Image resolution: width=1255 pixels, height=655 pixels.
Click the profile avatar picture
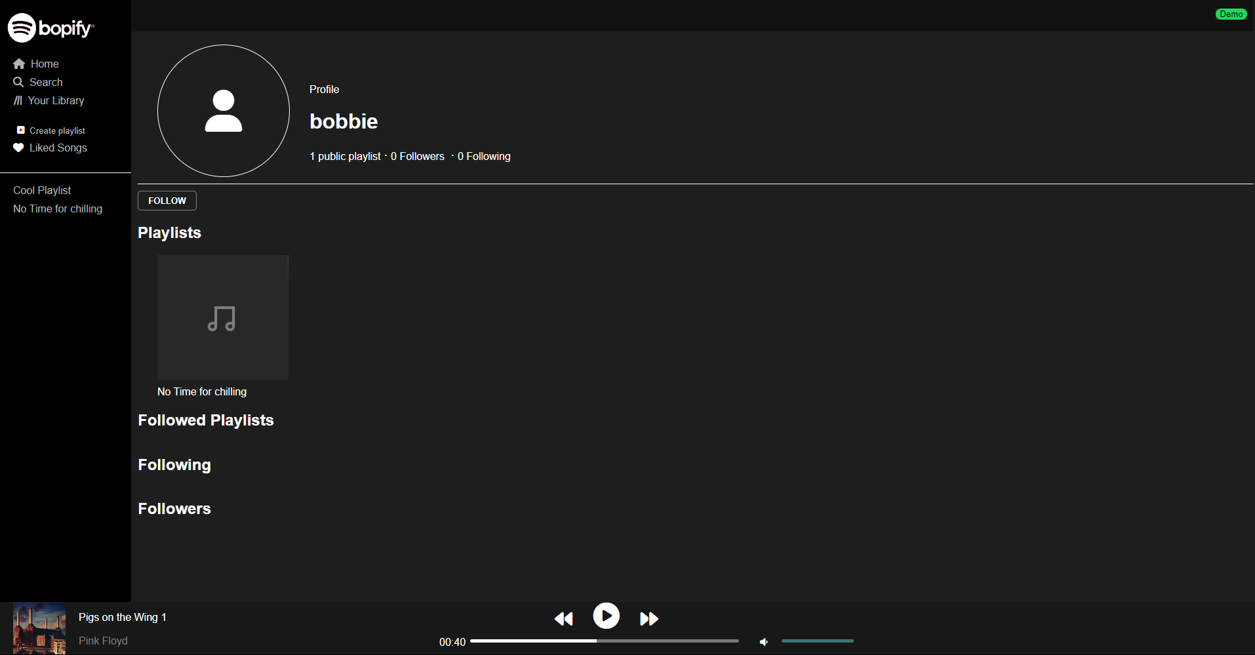click(224, 111)
